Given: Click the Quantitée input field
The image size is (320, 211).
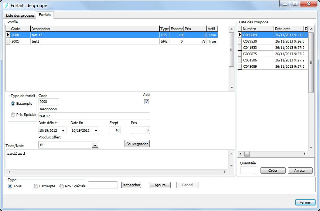Looking at the screenshot, I should [248, 171].
